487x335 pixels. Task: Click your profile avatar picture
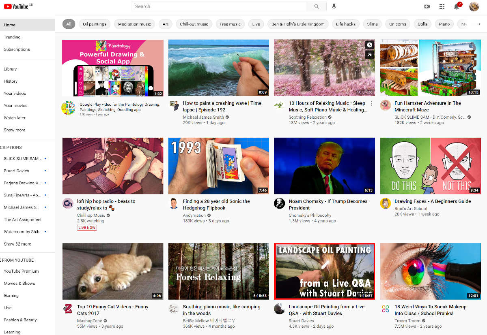pyautogui.click(x=474, y=6)
